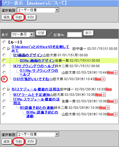The height and width of the screenshot is (147, 119).
Task: Open article link (2)画面のデザイン
Action: click(x=28, y=55)
